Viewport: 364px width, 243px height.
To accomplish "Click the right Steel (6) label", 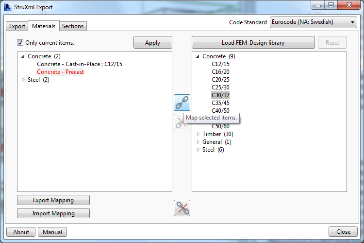I will [213, 150].
